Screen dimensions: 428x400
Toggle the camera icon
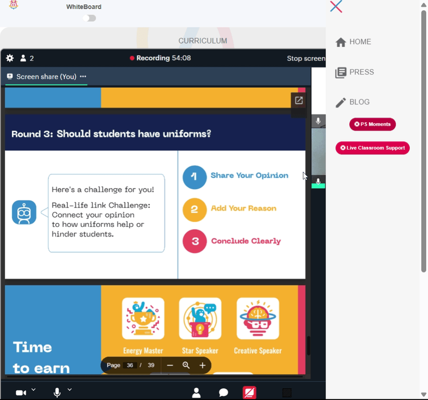click(21, 393)
